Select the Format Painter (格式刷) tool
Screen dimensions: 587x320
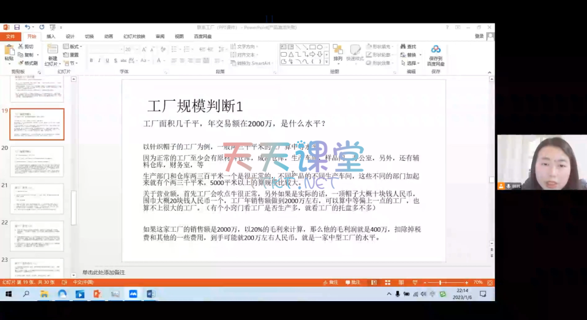(x=27, y=63)
